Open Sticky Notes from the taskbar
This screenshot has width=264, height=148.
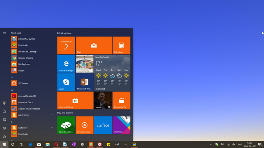tap(108, 144)
